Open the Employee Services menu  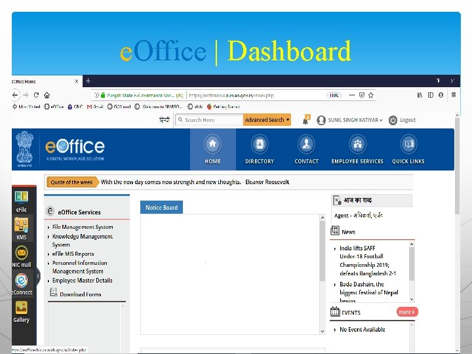357,149
